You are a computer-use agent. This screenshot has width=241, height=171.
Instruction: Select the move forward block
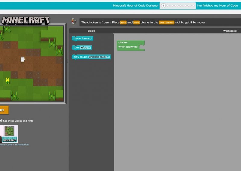click(82, 39)
